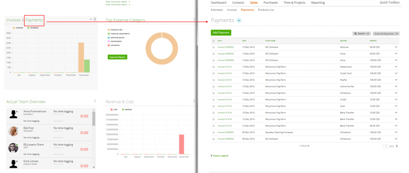Click the Invoices legend color swatch
The image size is (409, 173).
14,28
